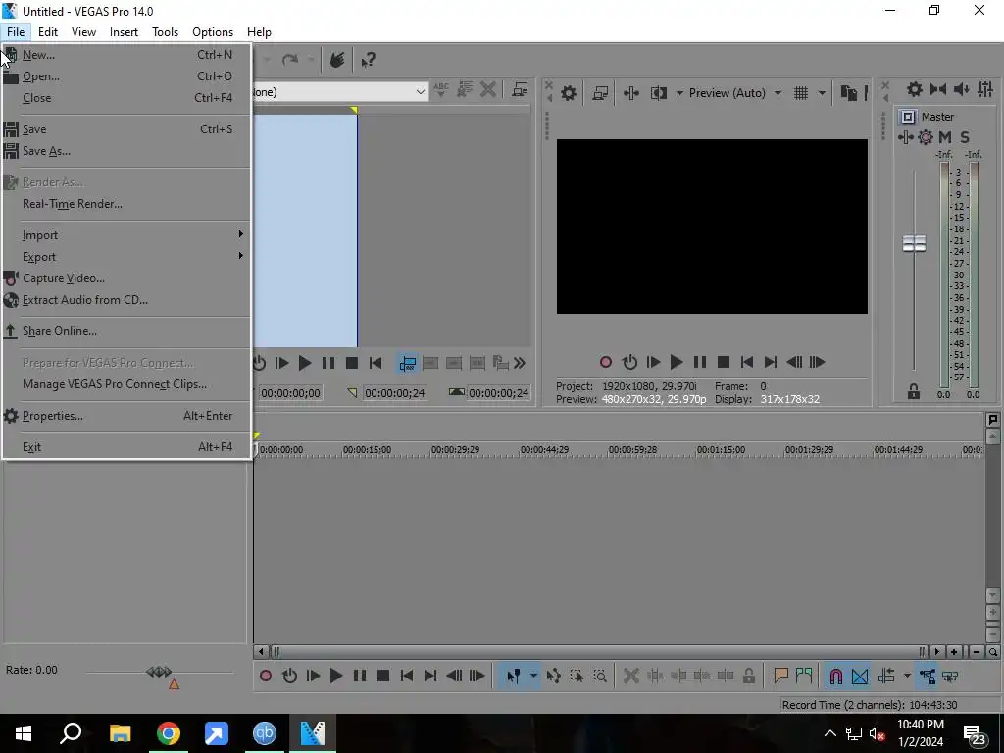Expand more trimmer buttons chevron
The height and width of the screenshot is (753, 1004).
(520, 363)
